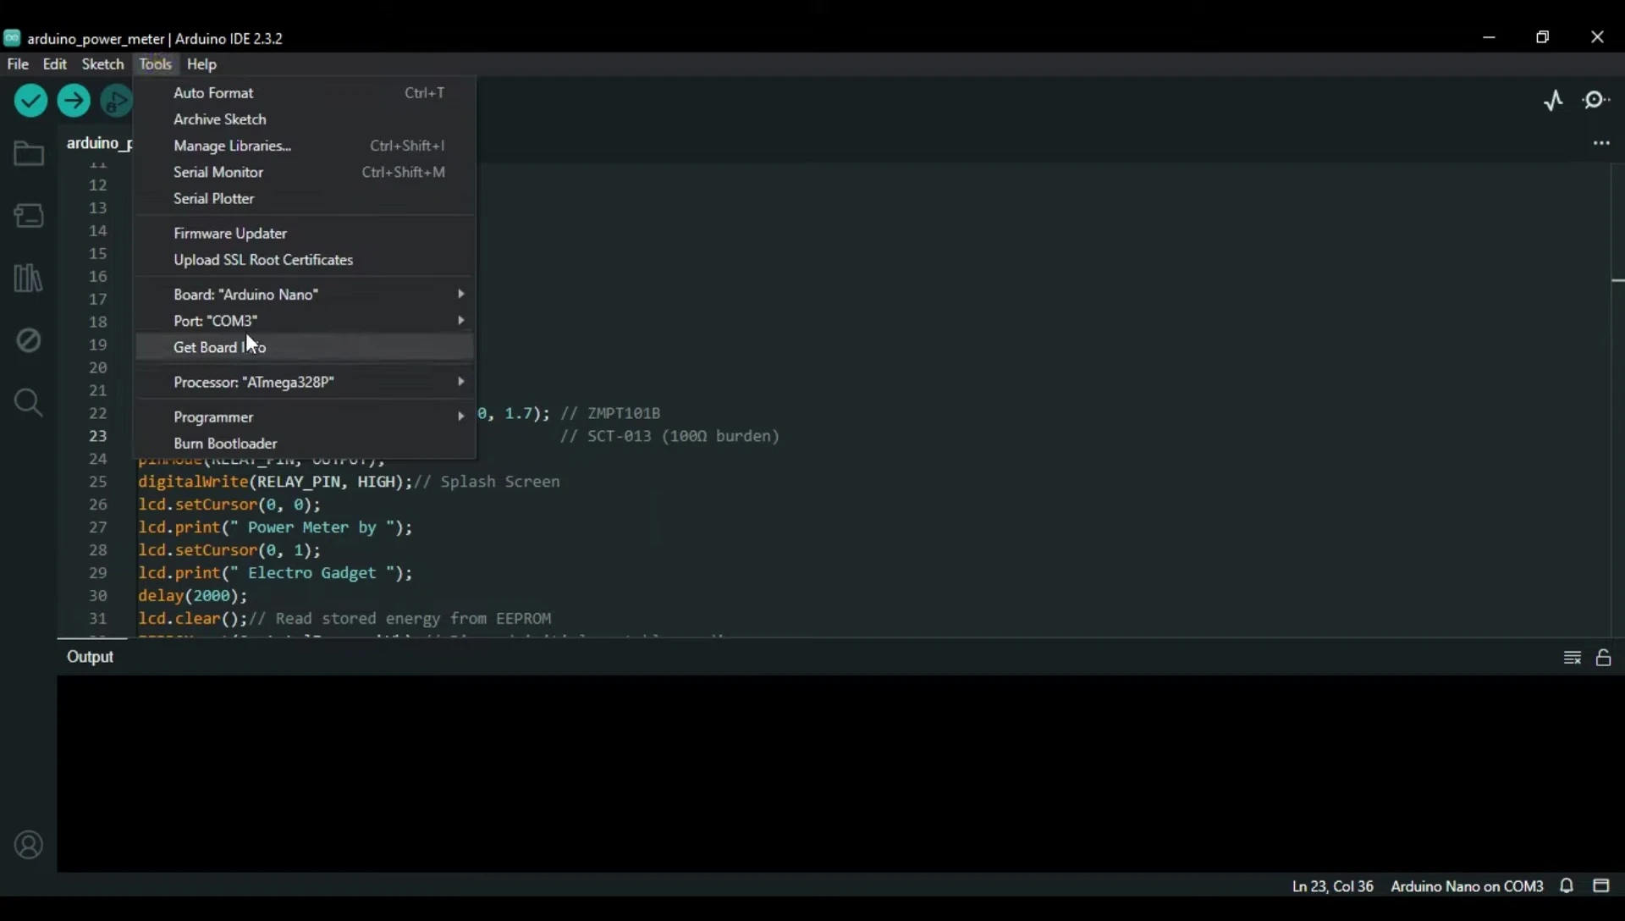
Task: Select Upload SSL Root Certificates
Action: (x=305, y=260)
